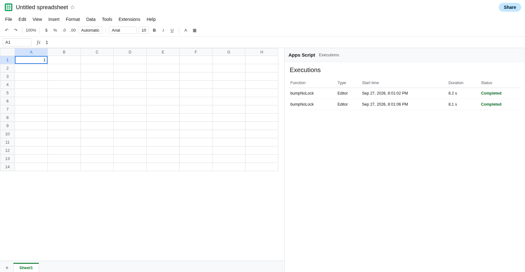525x272 pixels.
Task: Select row 5 header
Action: 8,93
